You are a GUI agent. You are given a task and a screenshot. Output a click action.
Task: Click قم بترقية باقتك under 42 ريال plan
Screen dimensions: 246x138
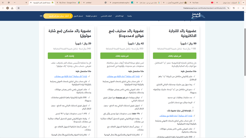122,56
